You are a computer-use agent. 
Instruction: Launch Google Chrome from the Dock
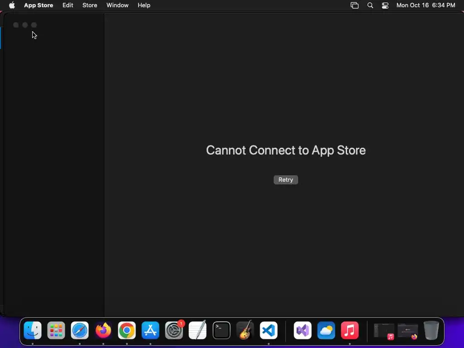point(127,330)
